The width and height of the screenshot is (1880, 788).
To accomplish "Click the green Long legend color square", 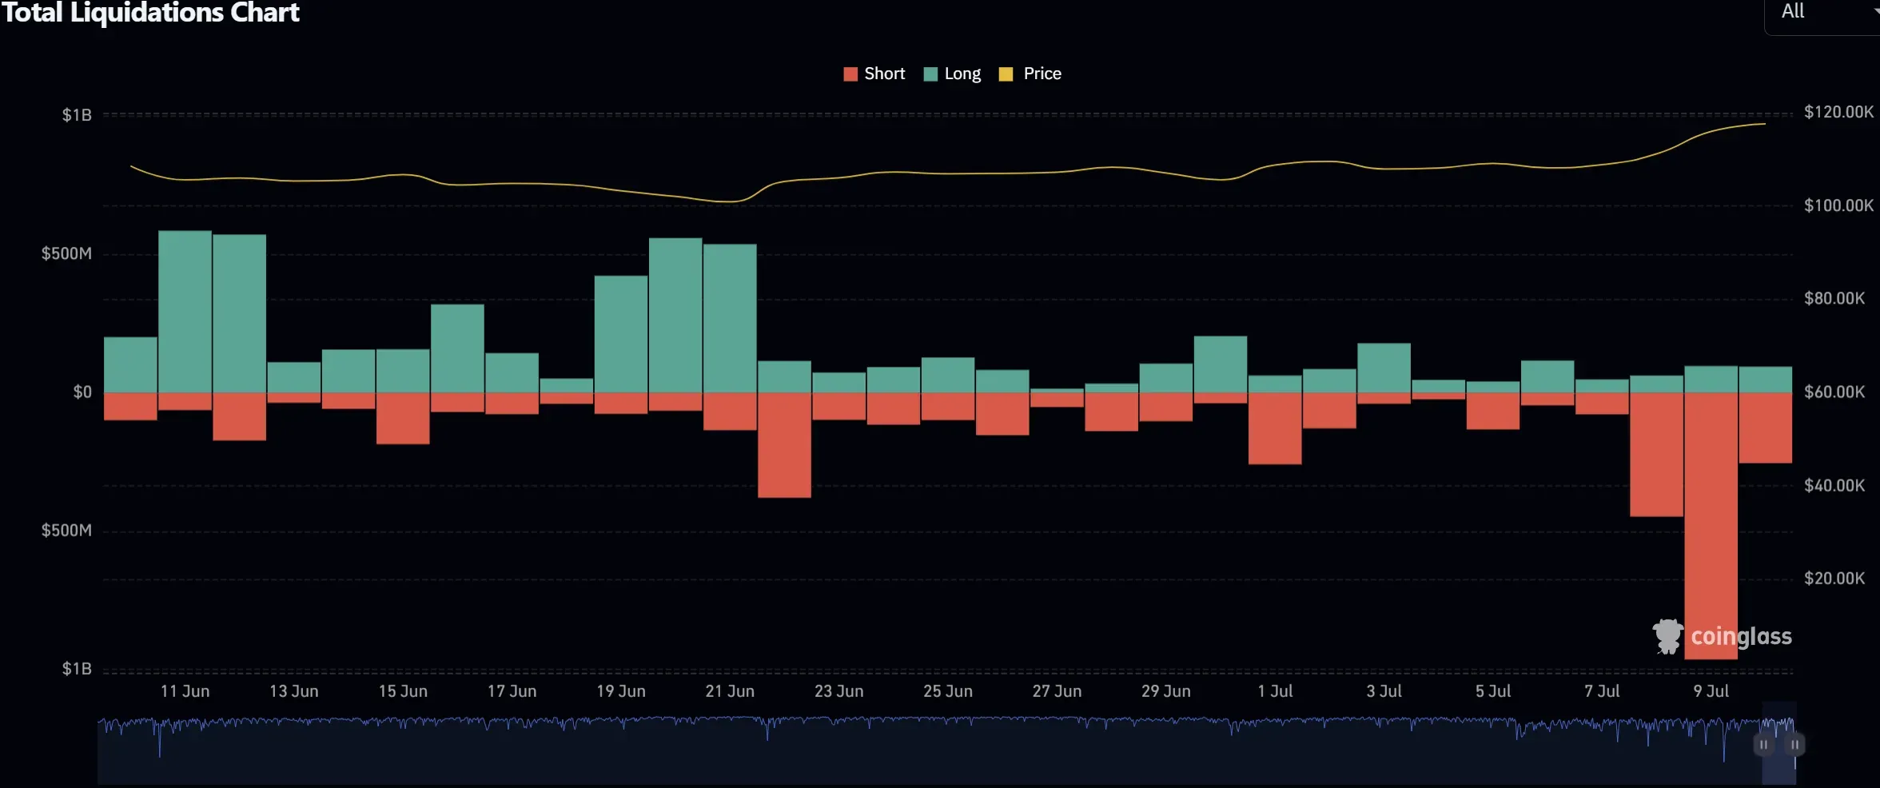I will click(930, 74).
